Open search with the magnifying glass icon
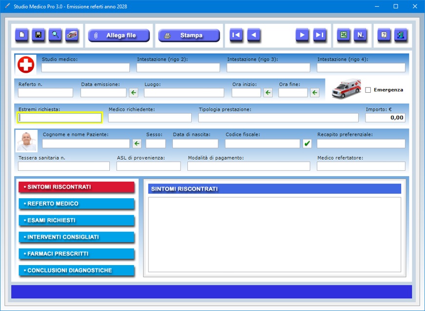This screenshot has width=425, height=311. pyautogui.click(x=55, y=35)
